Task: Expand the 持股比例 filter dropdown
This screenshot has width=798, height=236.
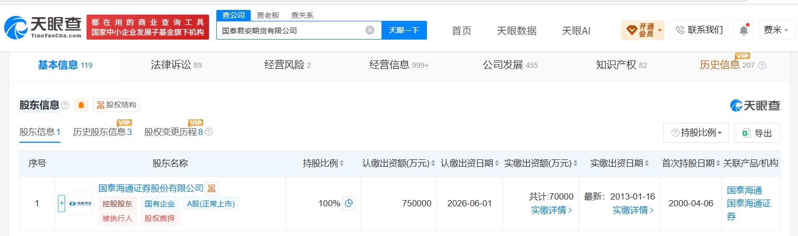Action: (x=696, y=133)
